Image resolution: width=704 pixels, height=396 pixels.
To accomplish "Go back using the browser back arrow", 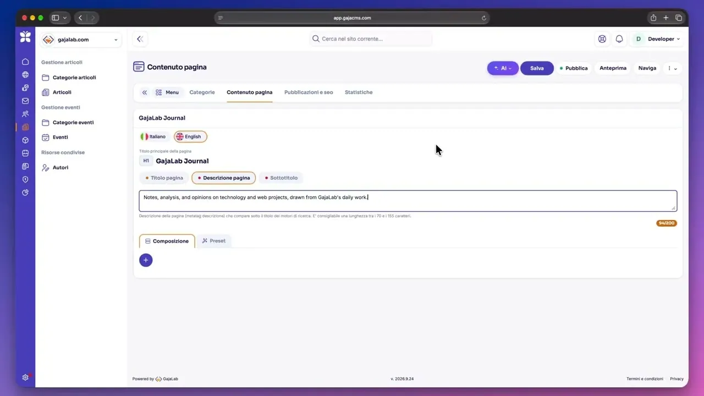I will click(x=80, y=18).
